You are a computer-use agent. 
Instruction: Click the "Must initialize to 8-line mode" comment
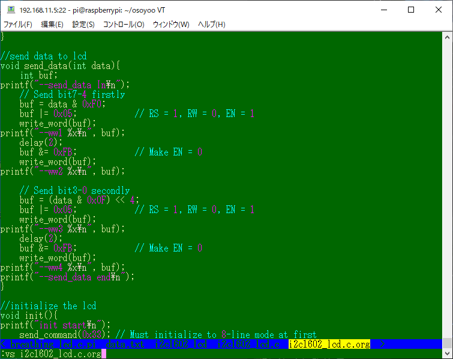point(216,335)
